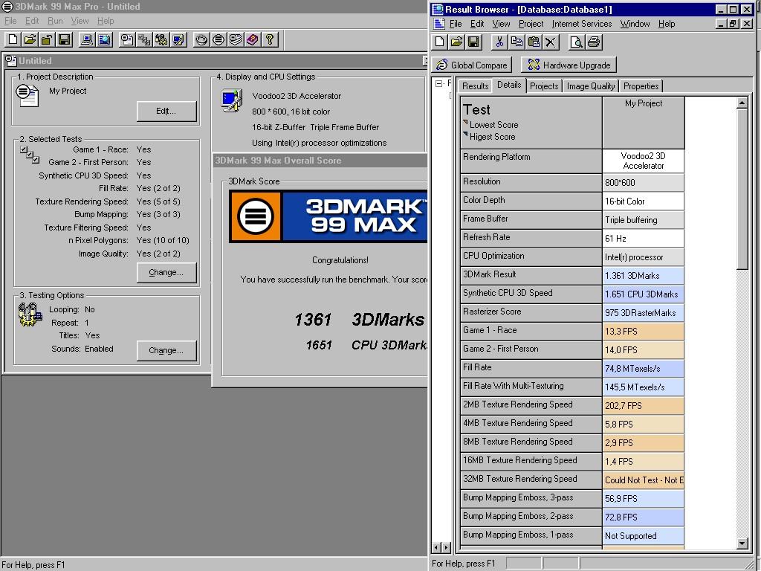Viewport: 761px width, 571px height.
Task: Click the Print Preview magnifier page icon
Action: [x=576, y=42]
